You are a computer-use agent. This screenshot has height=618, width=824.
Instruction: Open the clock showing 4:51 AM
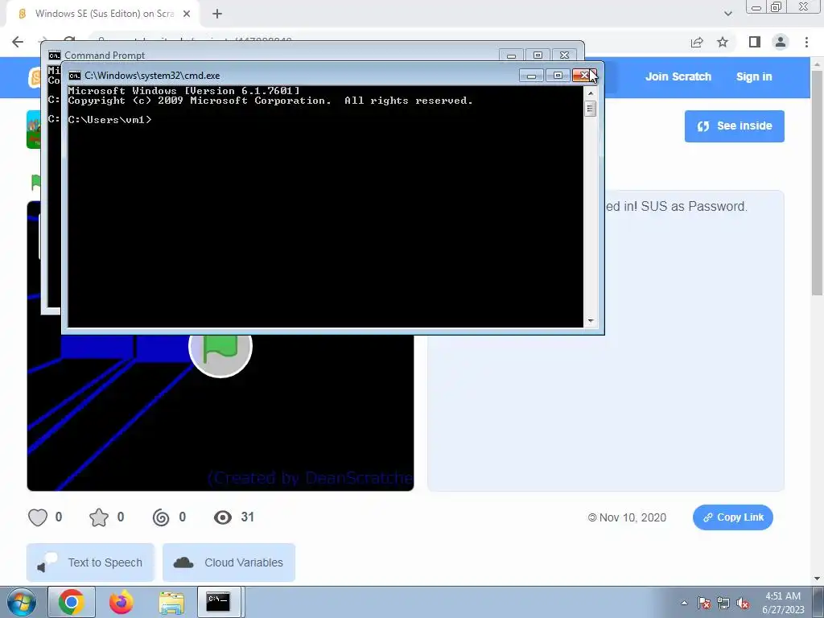point(783,603)
